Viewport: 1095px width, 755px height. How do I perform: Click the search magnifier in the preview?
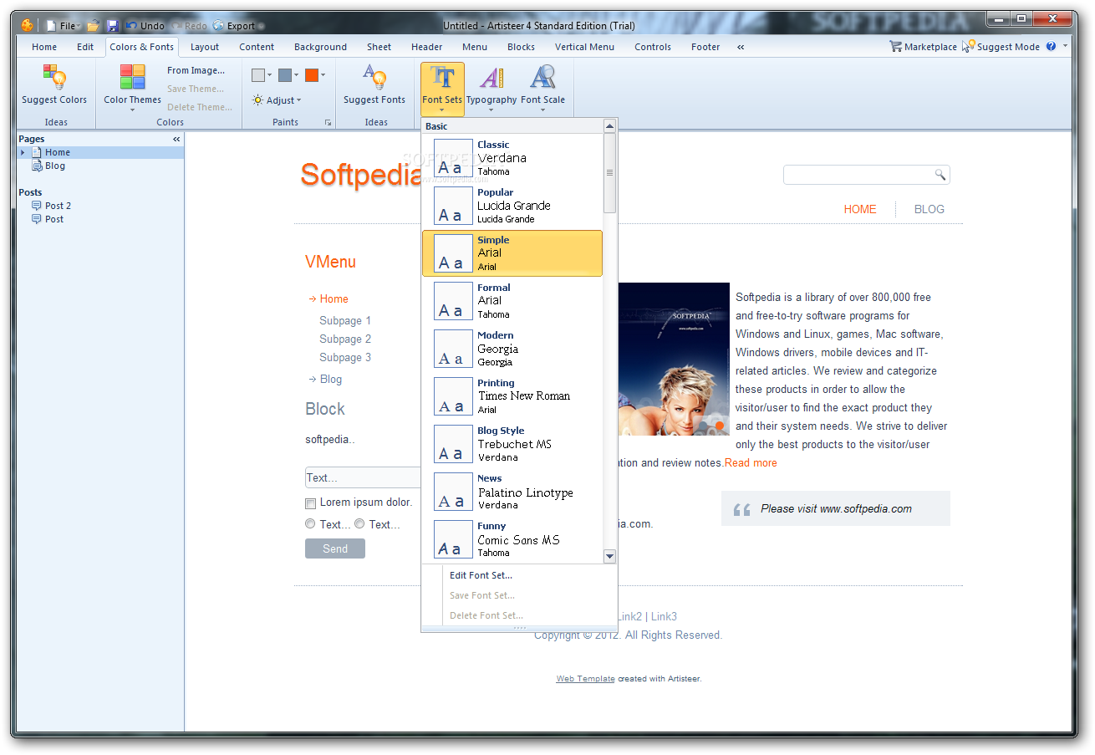click(x=940, y=175)
